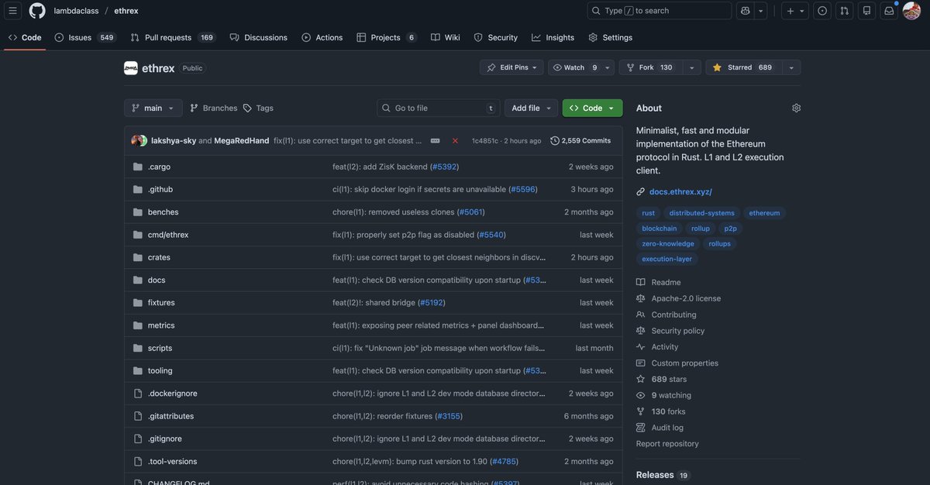Open the .dockerignore file
This screenshot has width=930, height=485.
pos(173,394)
